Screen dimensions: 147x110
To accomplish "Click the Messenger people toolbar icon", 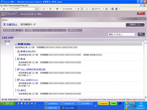I will pos(106,9).
